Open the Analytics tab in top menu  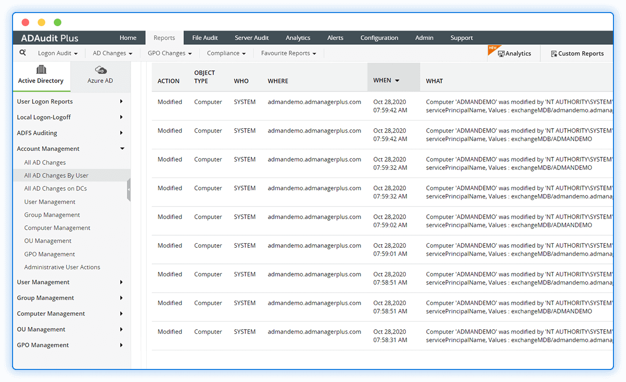click(x=298, y=38)
